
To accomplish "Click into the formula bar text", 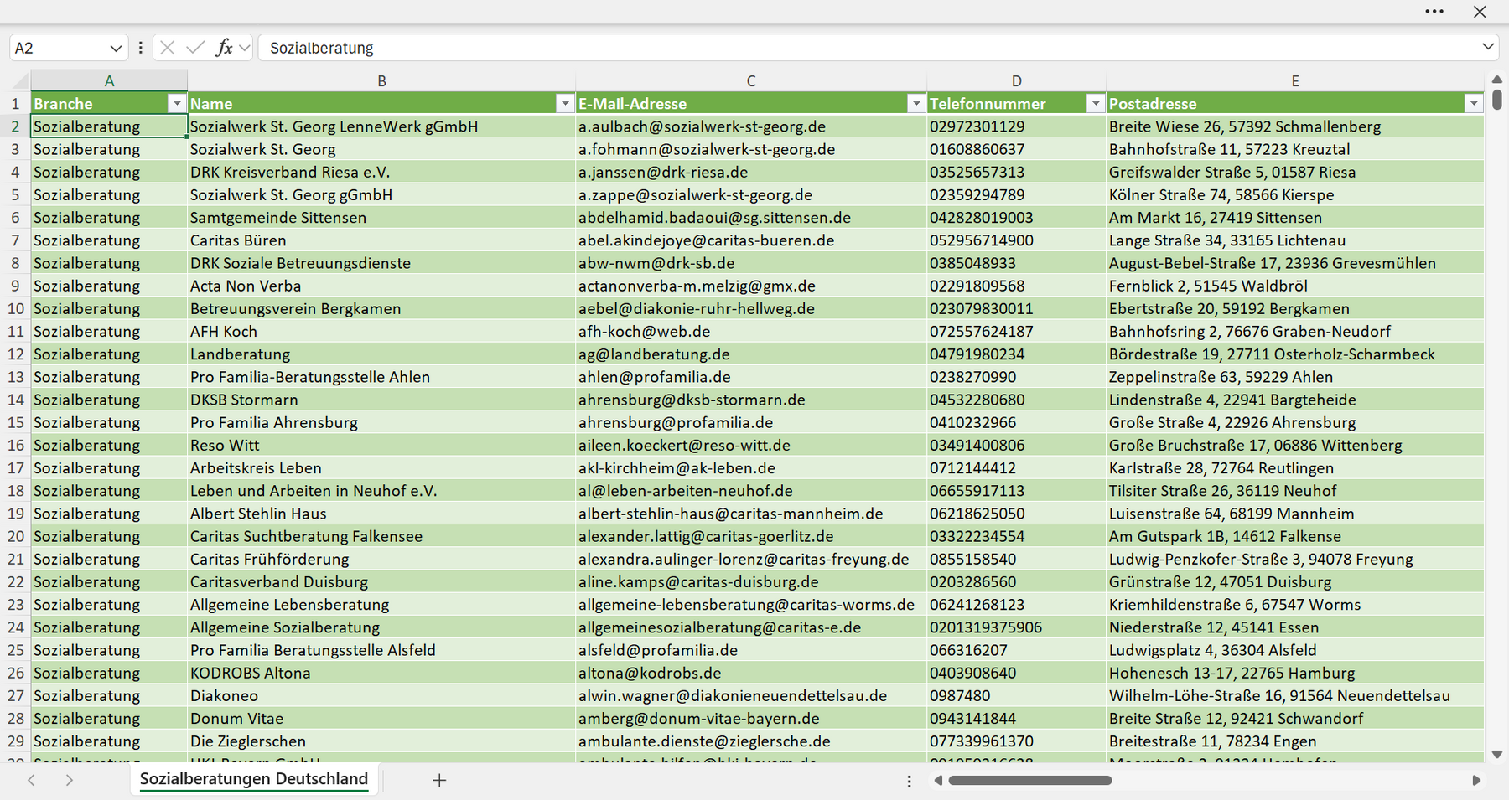I will [x=868, y=48].
